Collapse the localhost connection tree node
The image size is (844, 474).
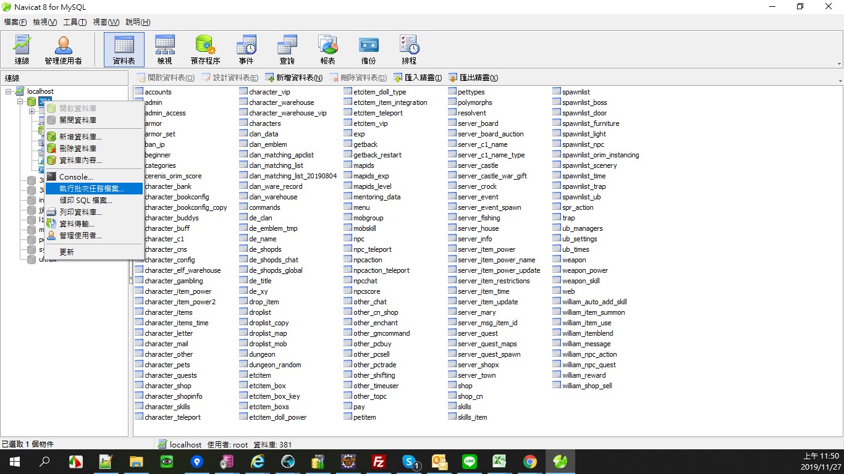coord(9,91)
